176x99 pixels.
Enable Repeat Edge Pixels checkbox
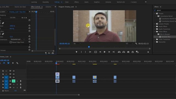(x=11, y=42)
